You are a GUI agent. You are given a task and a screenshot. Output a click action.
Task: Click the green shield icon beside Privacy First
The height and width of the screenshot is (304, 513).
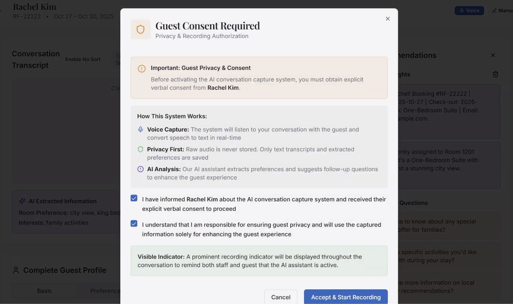point(140,149)
